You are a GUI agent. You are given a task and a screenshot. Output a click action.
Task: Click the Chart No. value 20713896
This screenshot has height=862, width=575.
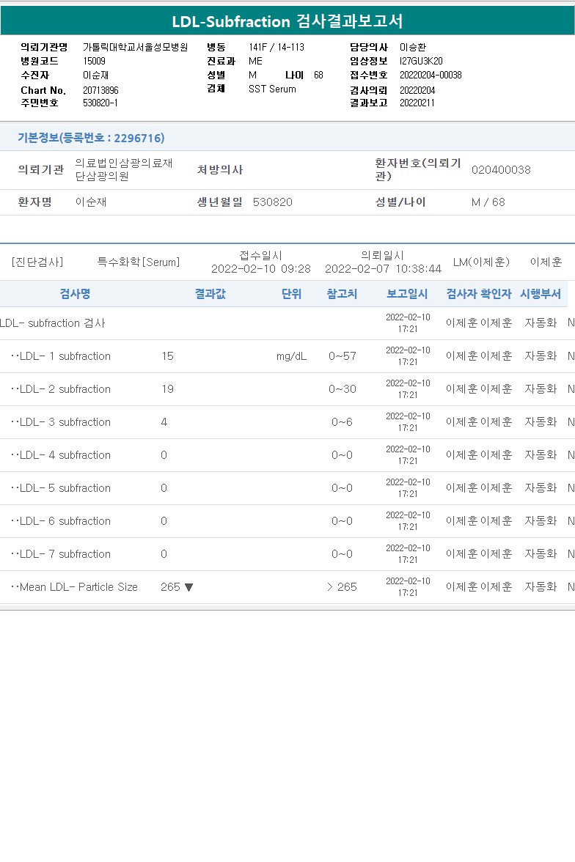(x=100, y=90)
